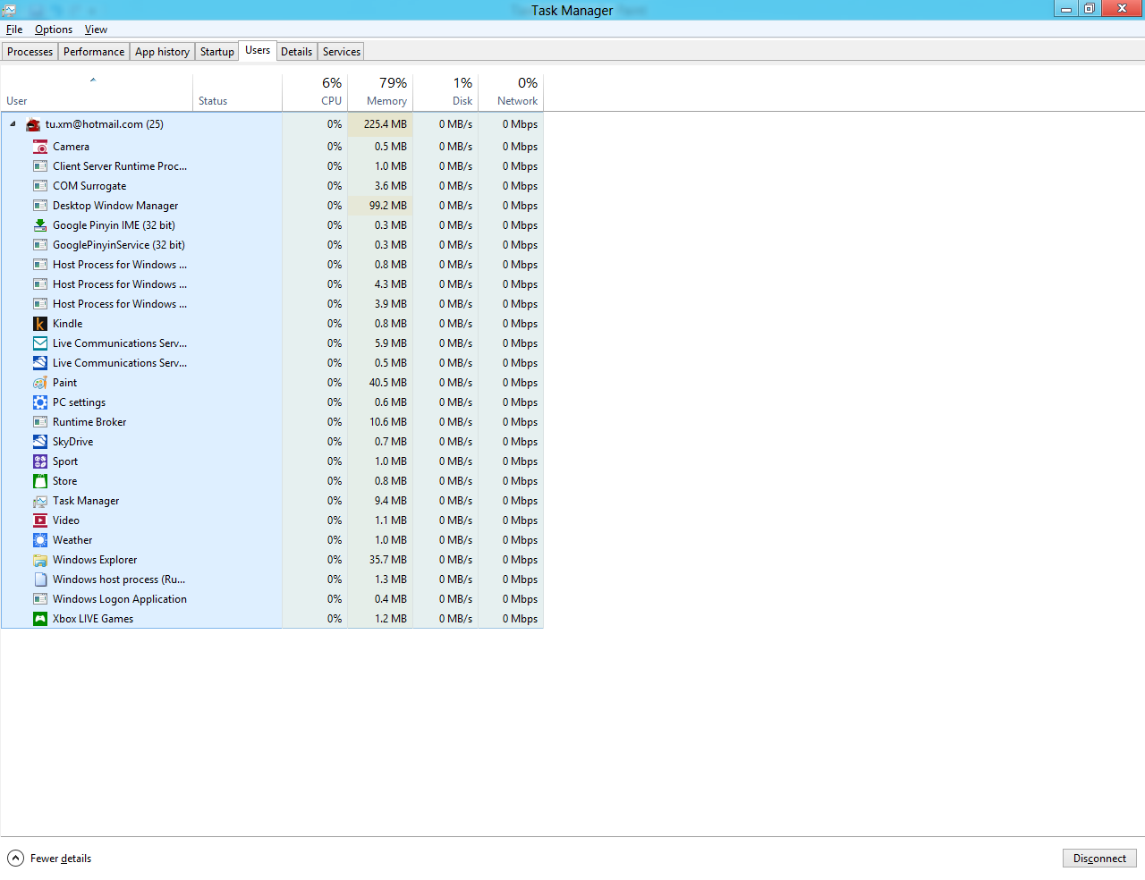Viewport: 1145px width, 880px height.
Task: Open the View menu
Action: pos(96,30)
